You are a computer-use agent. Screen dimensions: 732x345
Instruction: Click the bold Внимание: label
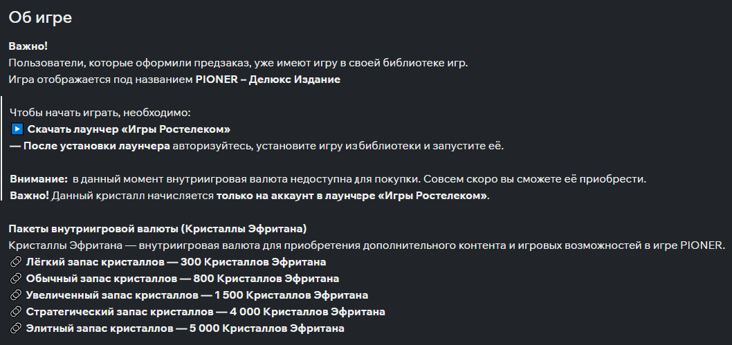click(x=39, y=179)
